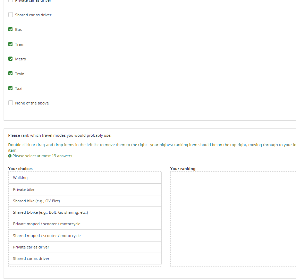
Task: Pick 'Private bike' from the choices list
Action: coord(85,189)
